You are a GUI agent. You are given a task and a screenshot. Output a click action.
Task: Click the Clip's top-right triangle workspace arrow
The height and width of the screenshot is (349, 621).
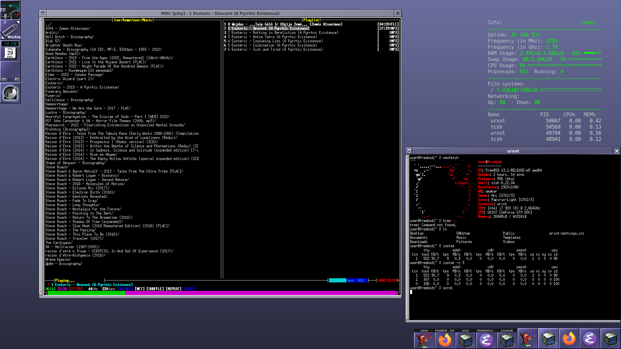tap(18, 23)
